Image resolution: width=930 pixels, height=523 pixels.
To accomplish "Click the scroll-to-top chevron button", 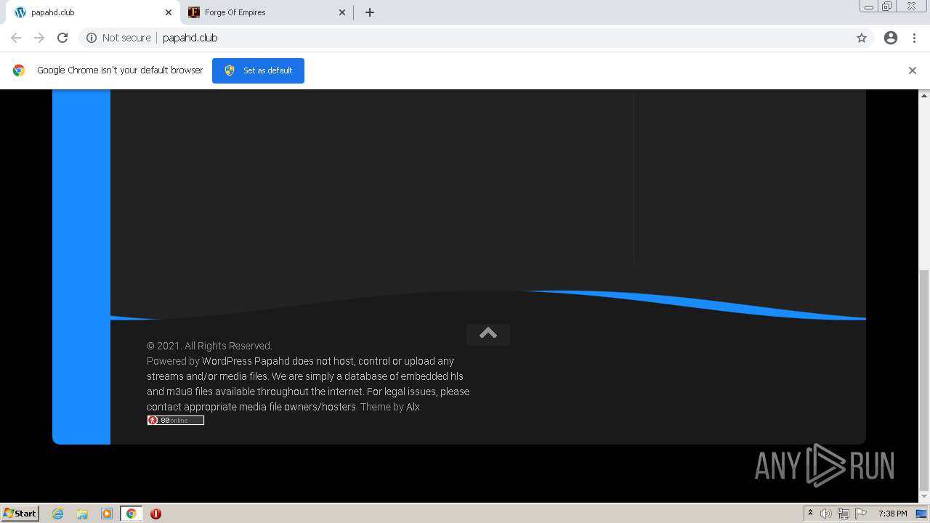I will pyautogui.click(x=488, y=333).
